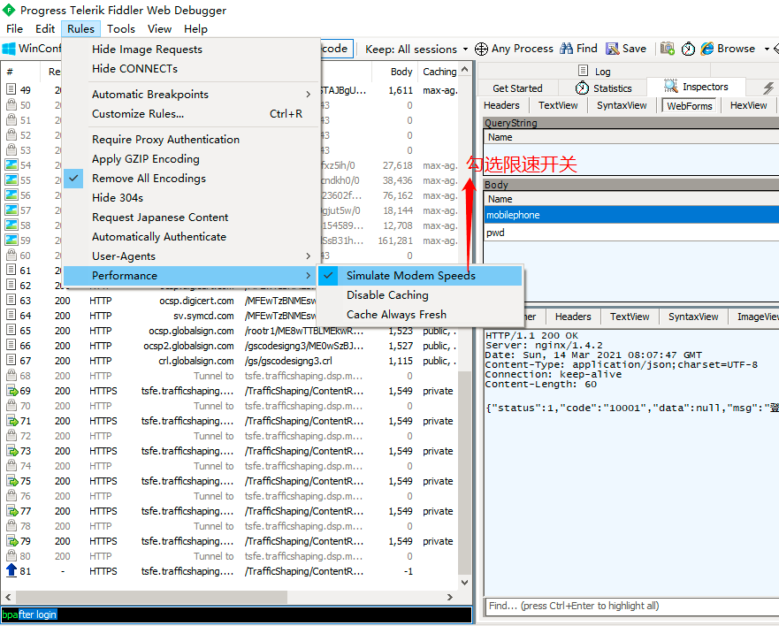Enable Hide CONNECTs rule
The width and height of the screenshot is (779, 626).
(x=191, y=69)
